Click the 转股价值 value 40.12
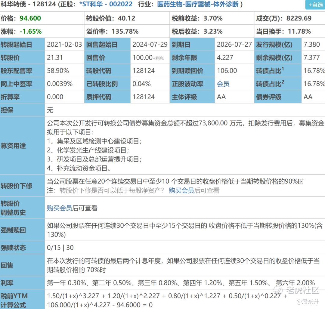The image size is (325, 309). pos(126,18)
